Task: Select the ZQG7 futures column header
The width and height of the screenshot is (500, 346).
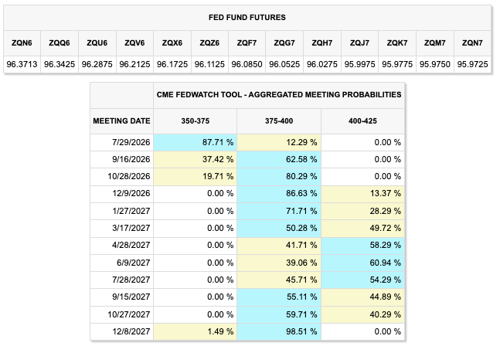Action: [284, 43]
